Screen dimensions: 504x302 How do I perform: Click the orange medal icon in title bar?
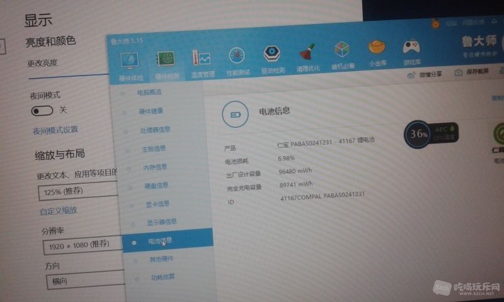(435, 23)
